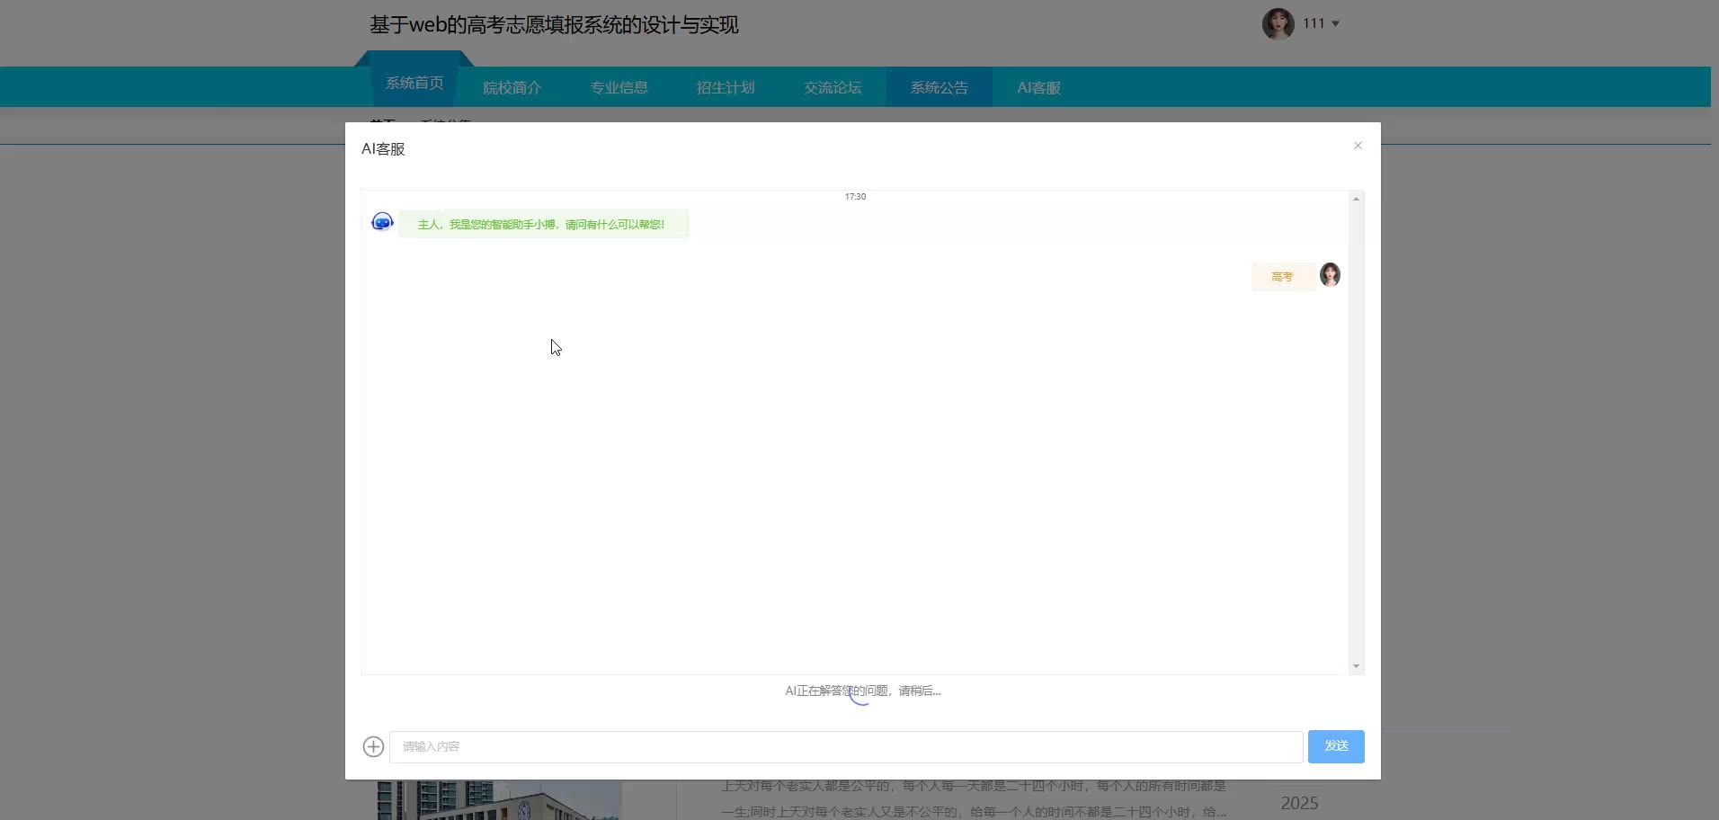1719x820 pixels.
Task: Click the assistant greeting message 主人，我是您的智能助手
Action: point(542,224)
